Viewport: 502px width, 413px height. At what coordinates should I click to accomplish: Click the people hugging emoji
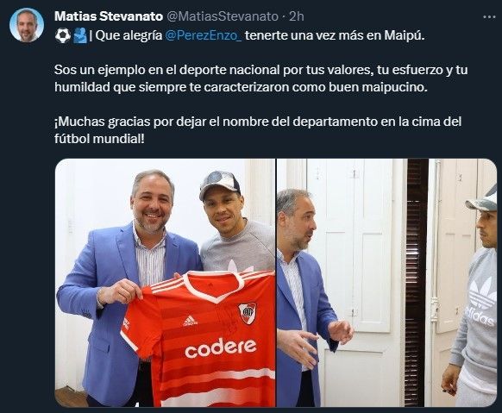click(80, 35)
